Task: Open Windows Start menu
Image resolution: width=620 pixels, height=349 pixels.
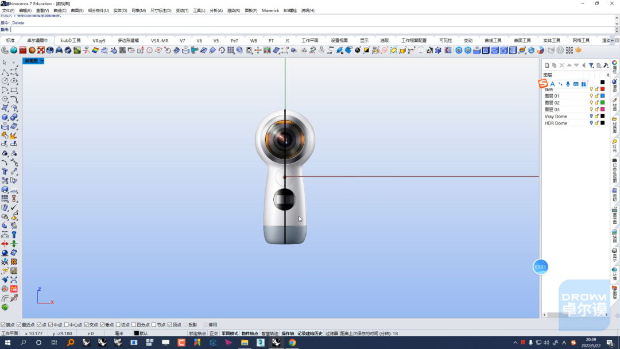Action: tap(7, 343)
